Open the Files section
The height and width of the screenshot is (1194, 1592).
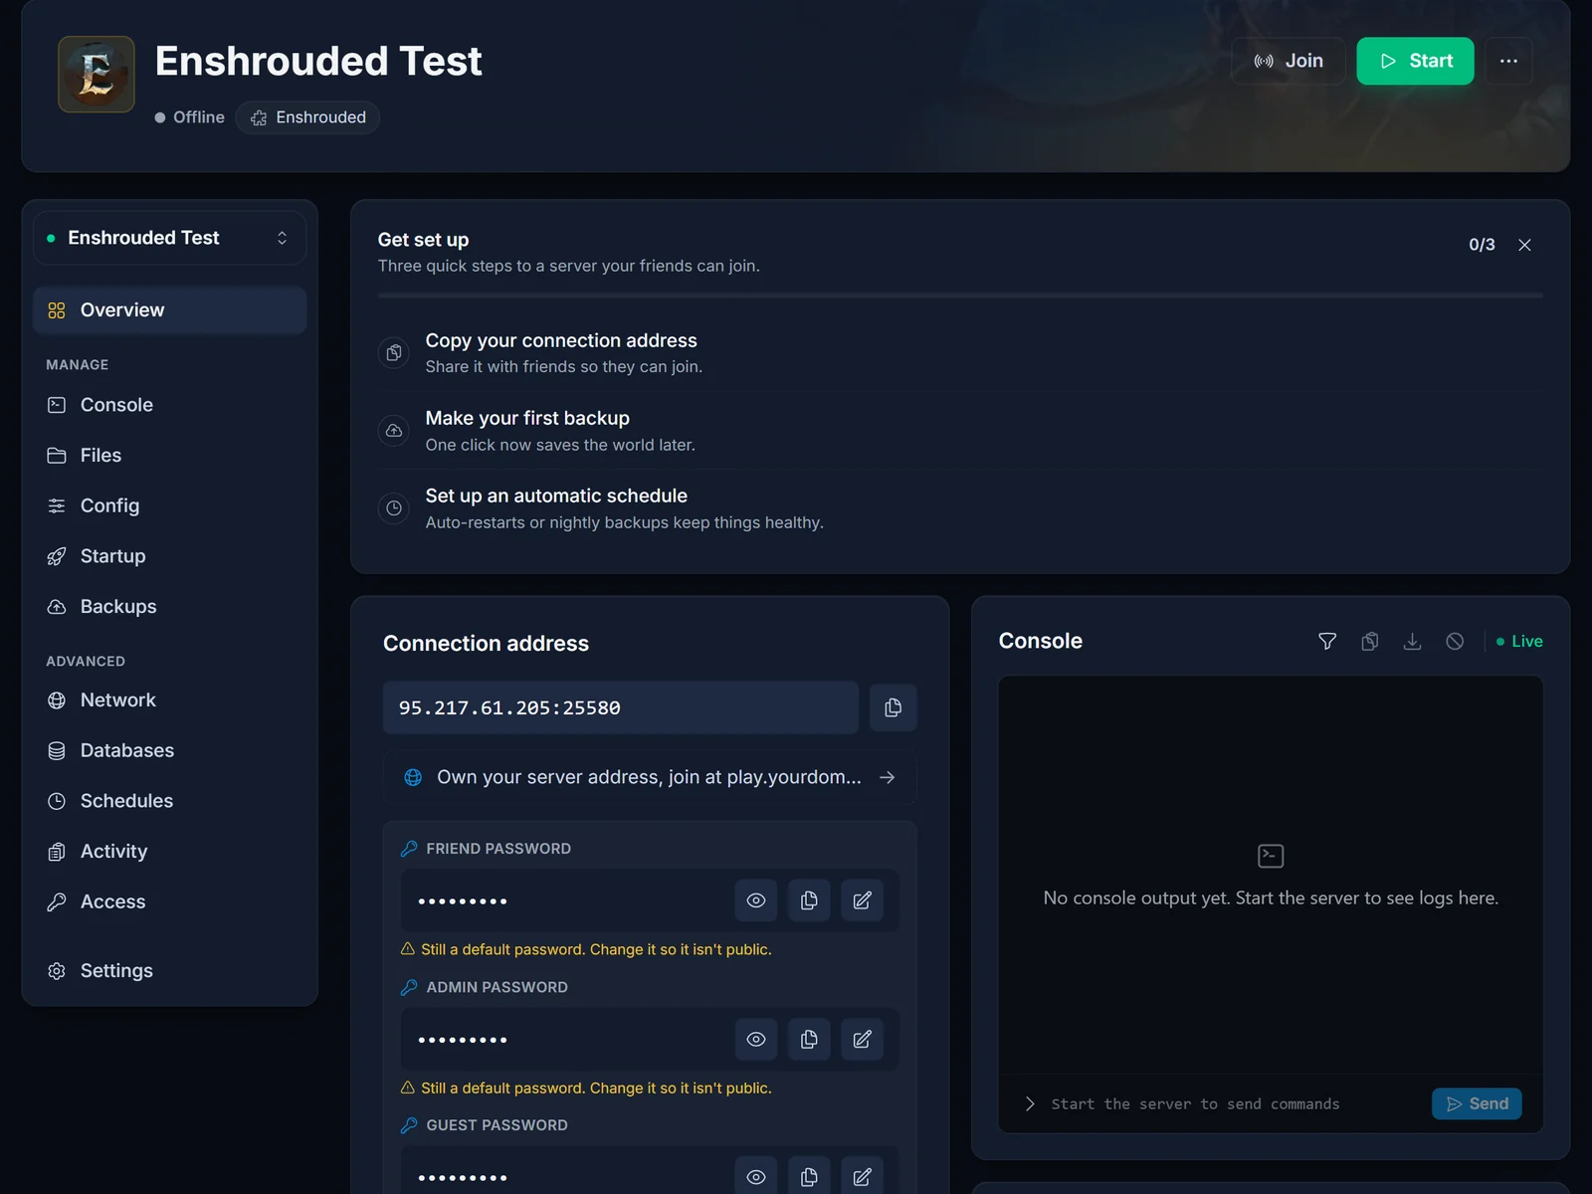[170, 456]
